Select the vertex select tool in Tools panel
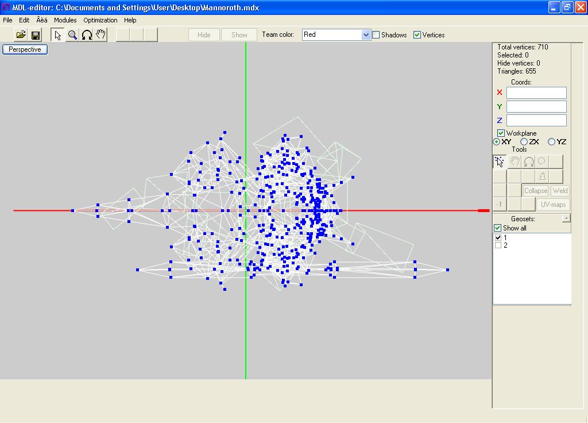This screenshot has height=423, width=588. [500, 161]
